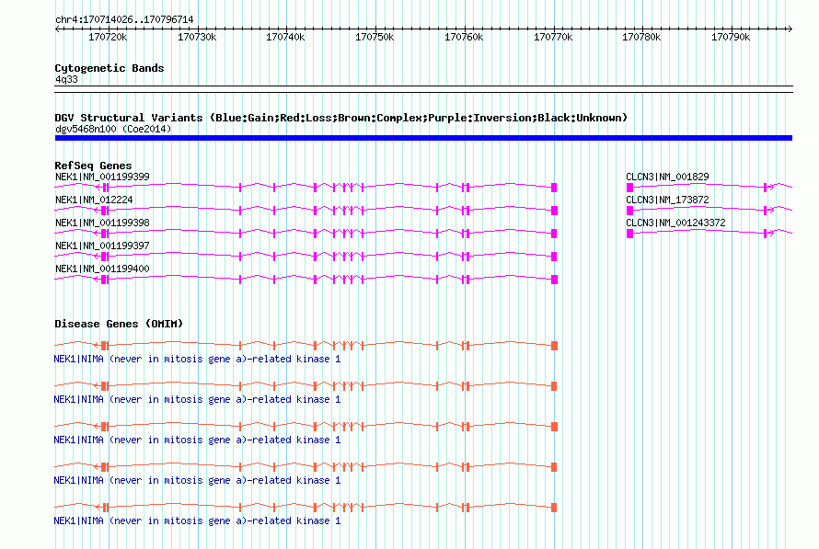Open transcript label CLCN3|NM_001243372
The height and width of the screenshot is (549, 819).
675,223
